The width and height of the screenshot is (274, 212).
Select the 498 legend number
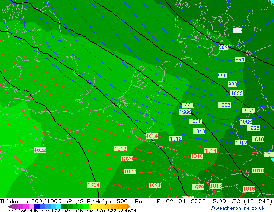[34, 210]
